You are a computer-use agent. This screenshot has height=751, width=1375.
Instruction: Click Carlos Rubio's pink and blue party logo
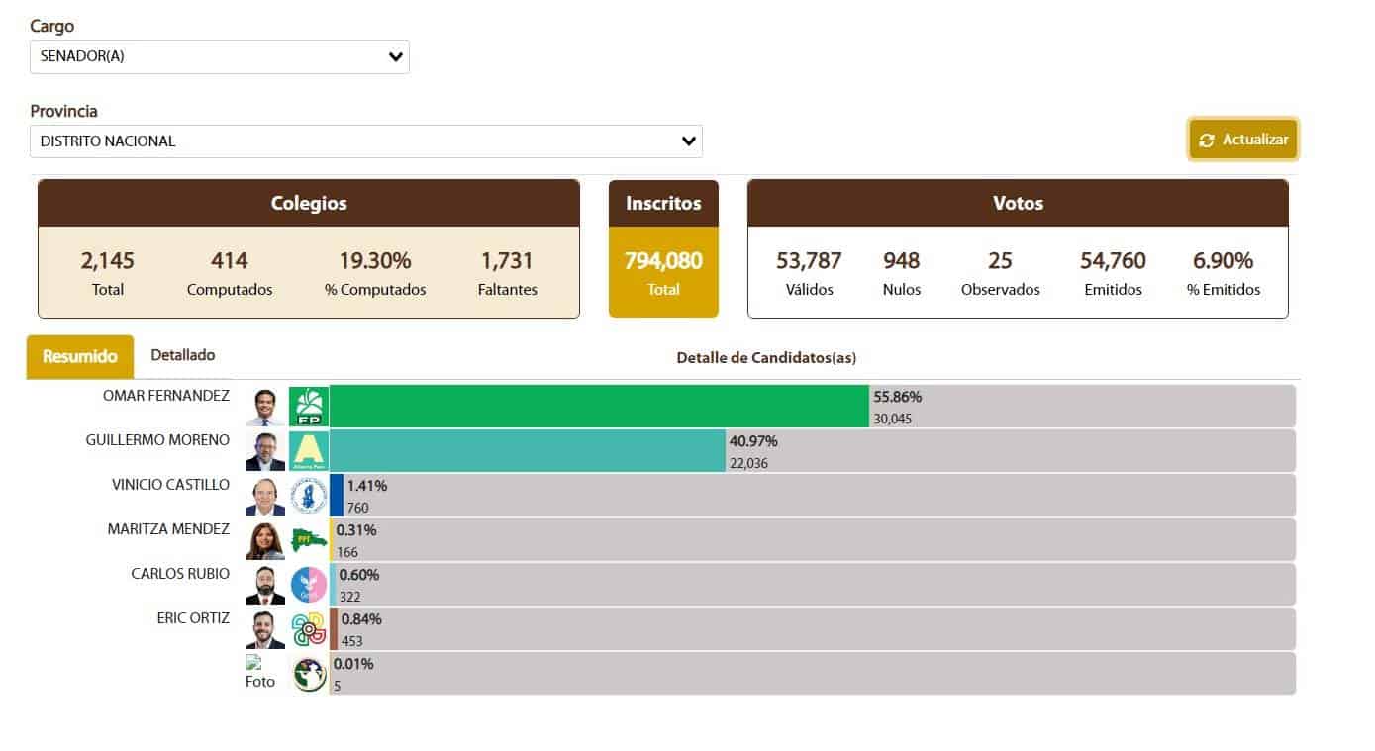pyautogui.click(x=308, y=585)
